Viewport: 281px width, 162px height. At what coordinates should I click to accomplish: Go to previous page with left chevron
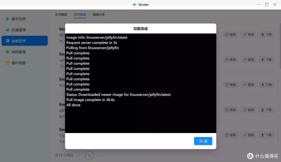(79, 156)
